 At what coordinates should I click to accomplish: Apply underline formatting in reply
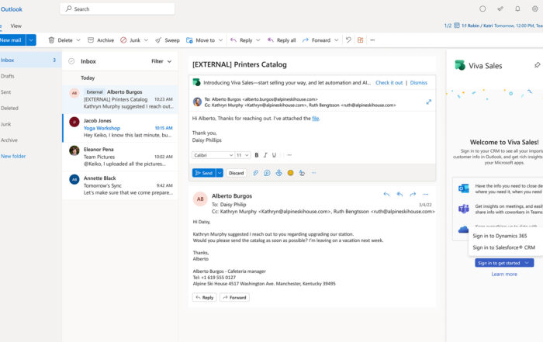pos(274,155)
